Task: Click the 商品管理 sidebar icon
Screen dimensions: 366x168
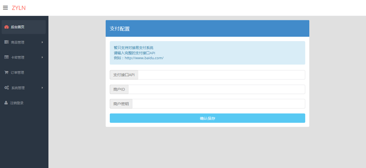Action: (7, 42)
